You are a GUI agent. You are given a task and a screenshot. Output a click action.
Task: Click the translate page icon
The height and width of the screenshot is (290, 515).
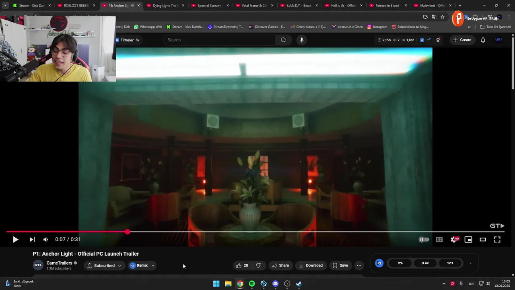point(434,17)
